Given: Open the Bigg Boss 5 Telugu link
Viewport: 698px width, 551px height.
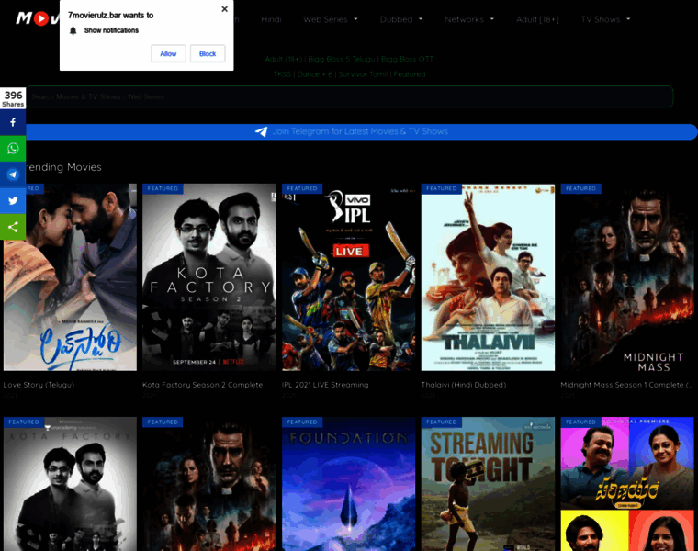Looking at the screenshot, I should pyautogui.click(x=342, y=59).
